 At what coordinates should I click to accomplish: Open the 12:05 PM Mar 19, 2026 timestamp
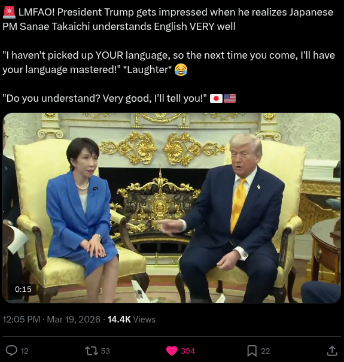[x=51, y=320]
